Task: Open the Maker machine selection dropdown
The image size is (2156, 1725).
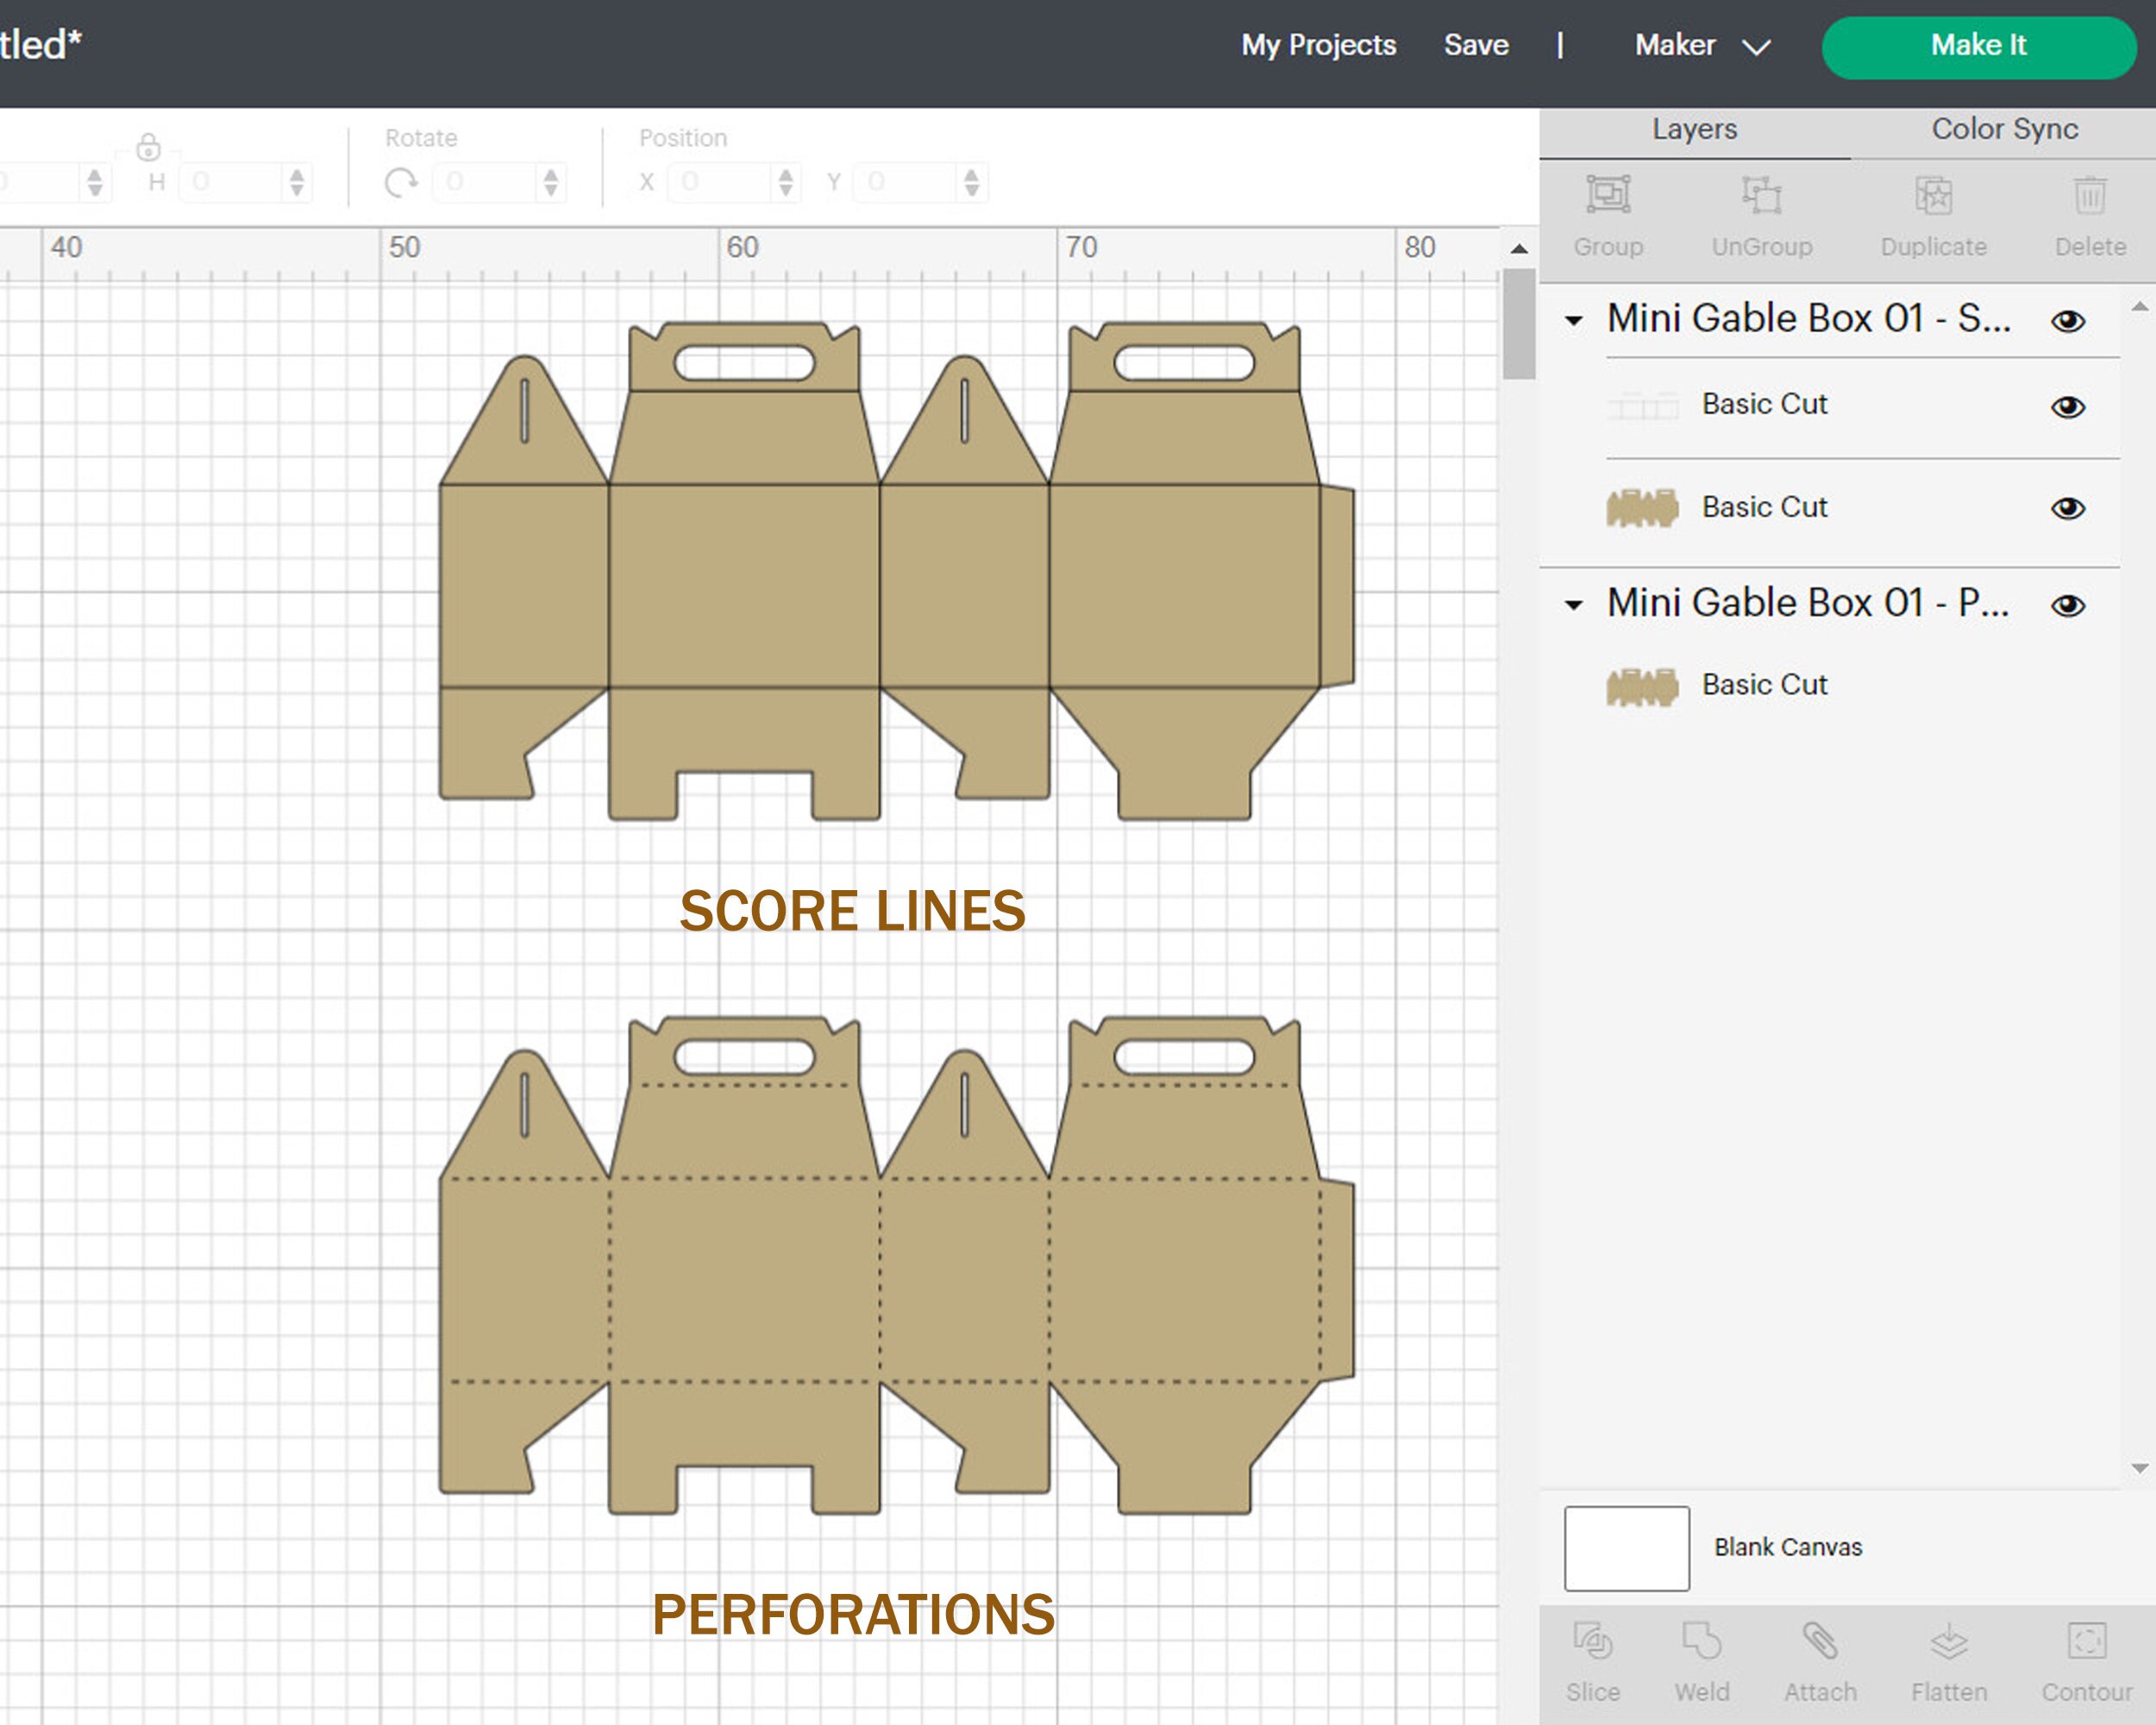Action: click(1700, 45)
